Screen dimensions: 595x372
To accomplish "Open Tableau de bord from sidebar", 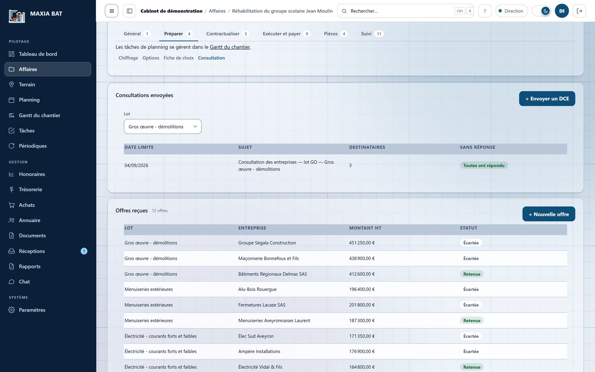I will click(48, 54).
